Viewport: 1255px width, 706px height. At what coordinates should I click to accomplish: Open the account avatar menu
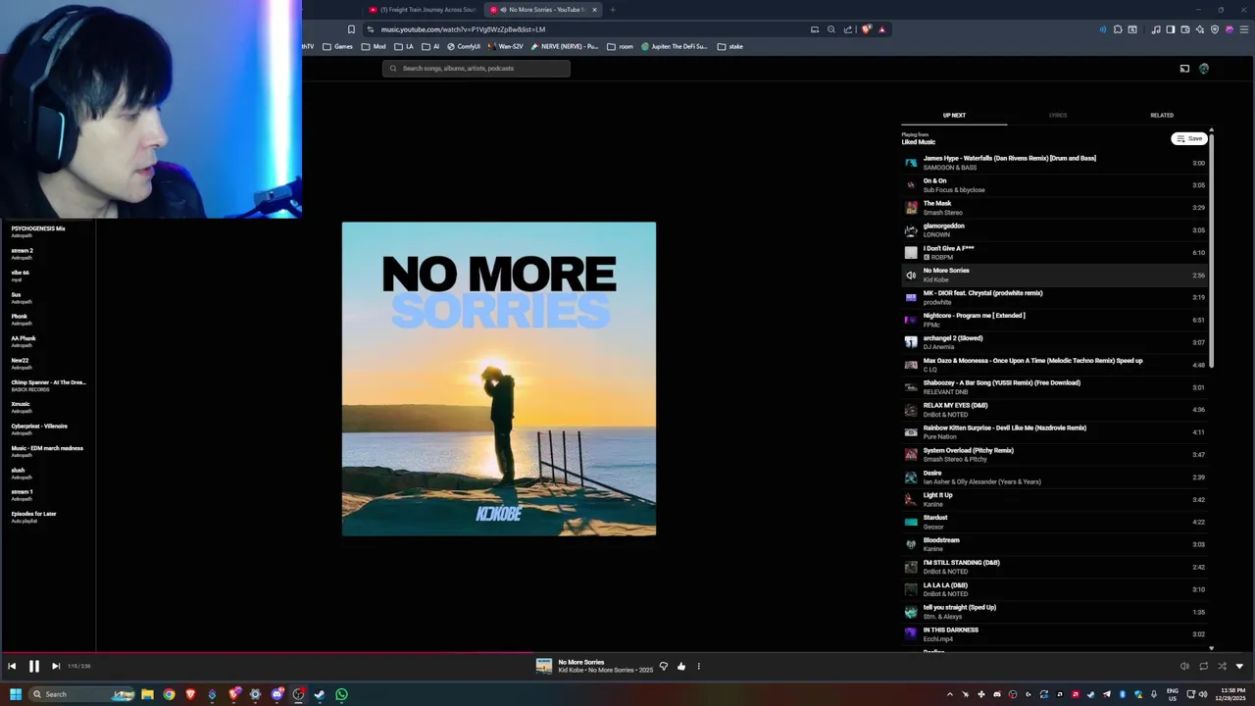pos(1204,69)
